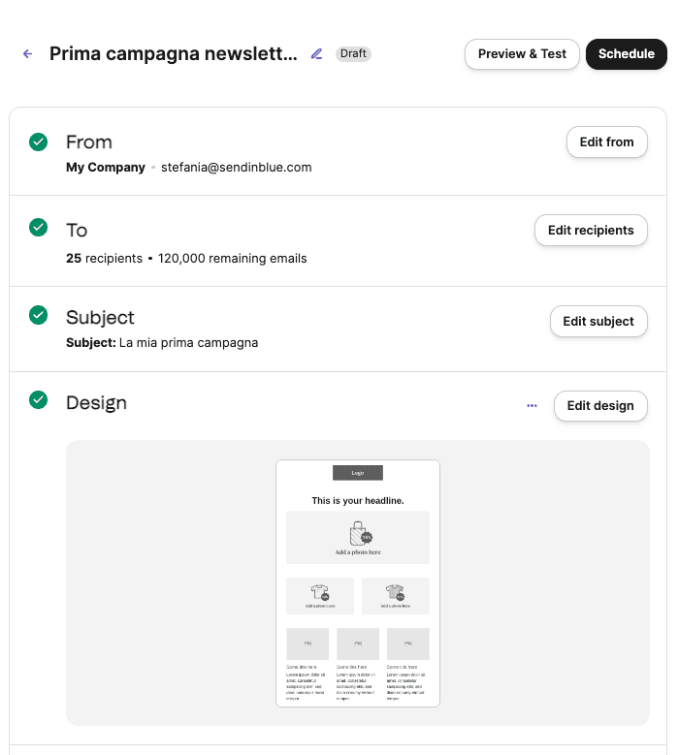The image size is (678, 755).
Task: Click the green checkmark next to From
Action: (38, 142)
